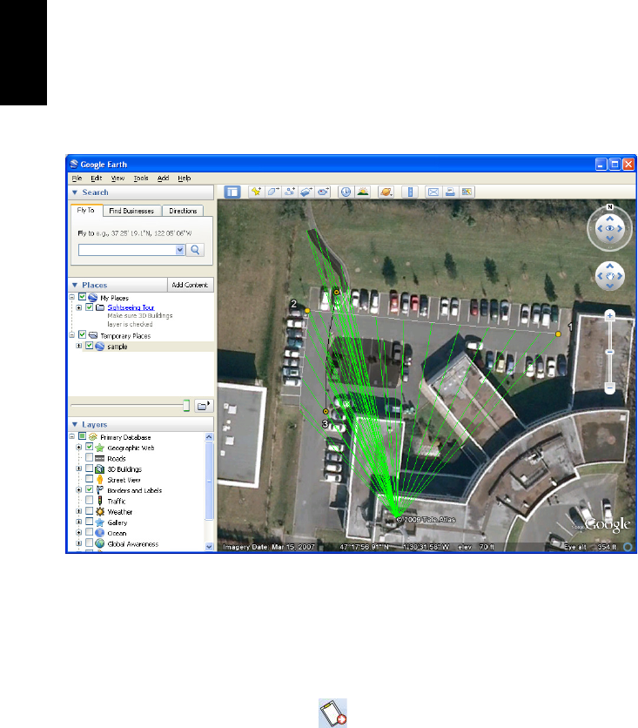
Task: Show the ruler tool
Action: click(x=410, y=192)
